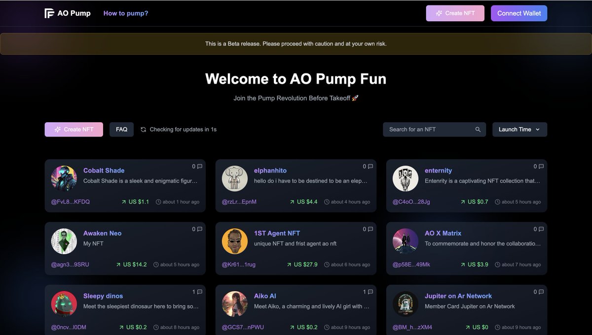Screen dimensions: 592x335
Task: Open elphanhito elephant avatar
Action: 235,178
